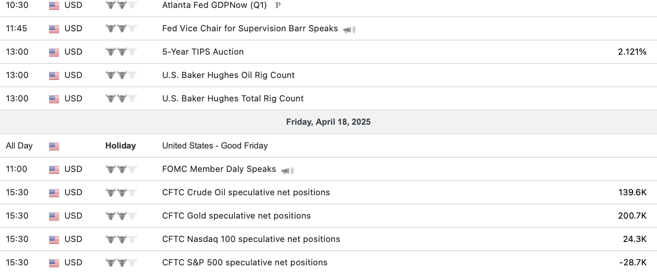Open Fed Vice Chair Barr Speaks event

(x=250, y=28)
